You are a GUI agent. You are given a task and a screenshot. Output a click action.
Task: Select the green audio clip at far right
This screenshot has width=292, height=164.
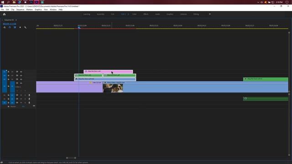(266, 99)
